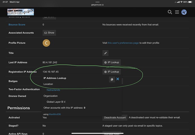Click the Staged? row label
Image resolution: width=195 pixels, height=135 pixels.
[14, 126]
